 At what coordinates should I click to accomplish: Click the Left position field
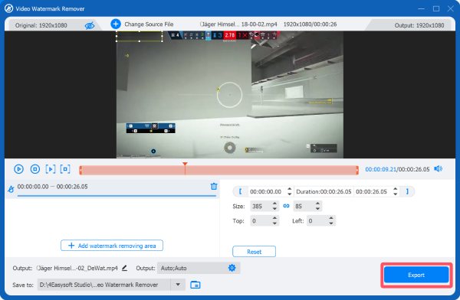click(x=317, y=221)
